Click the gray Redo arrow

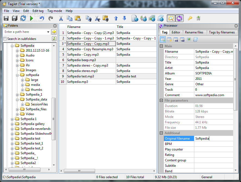[x=51, y=18]
